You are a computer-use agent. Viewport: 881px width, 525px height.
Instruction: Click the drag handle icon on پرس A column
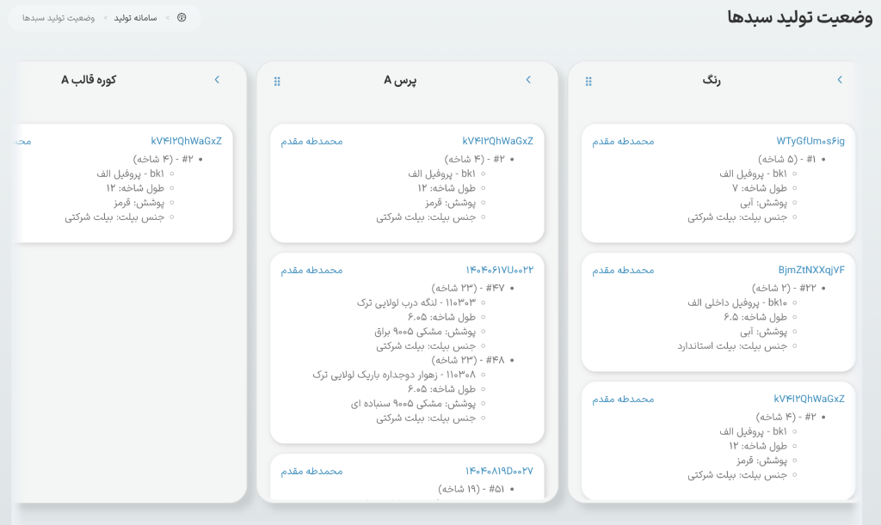coord(276,80)
